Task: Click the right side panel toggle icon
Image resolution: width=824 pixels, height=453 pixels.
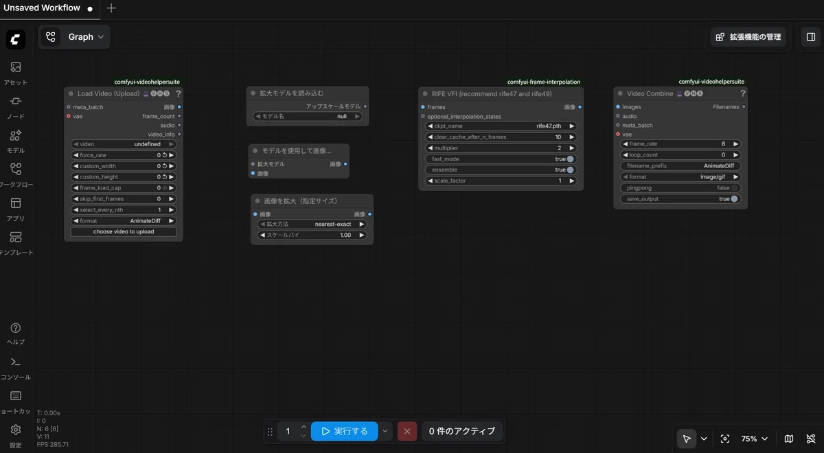Action: (810, 37)
